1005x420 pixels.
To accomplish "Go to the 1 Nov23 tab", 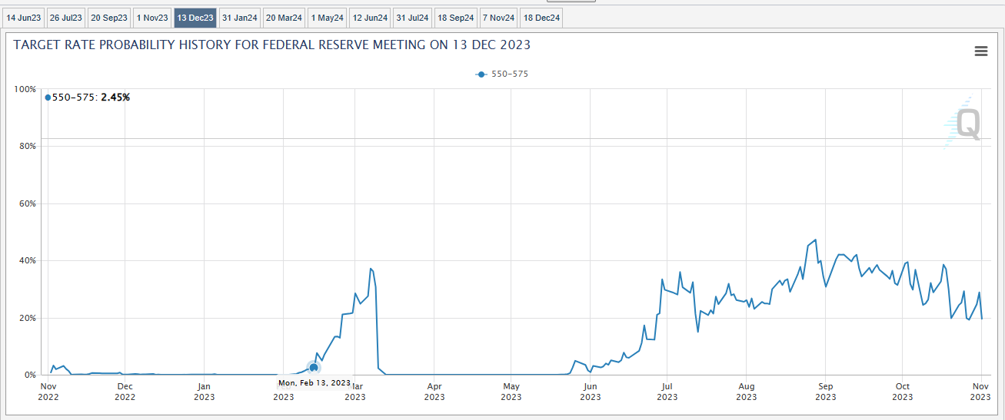I will tap(151, 18).
